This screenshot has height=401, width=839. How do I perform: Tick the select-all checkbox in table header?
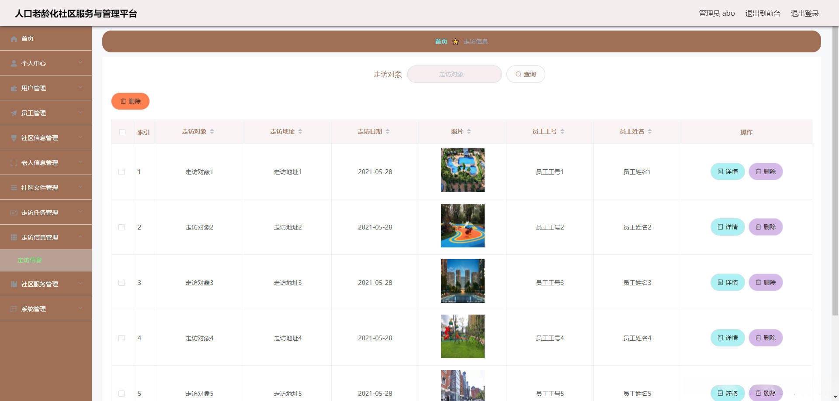(x=122, y=132)
